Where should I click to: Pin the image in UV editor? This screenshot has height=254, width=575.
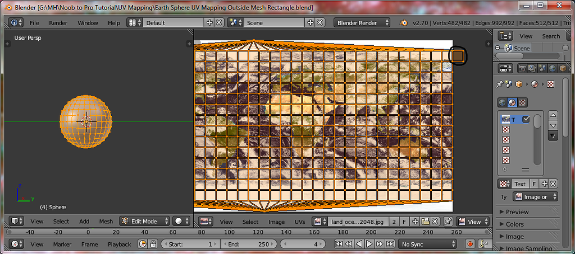tap(448, 222)
